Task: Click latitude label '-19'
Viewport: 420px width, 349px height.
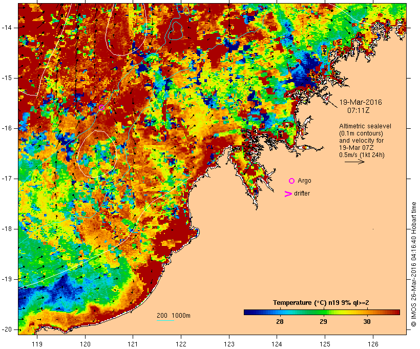Action: pyautogui.click(x=7, y=279)
